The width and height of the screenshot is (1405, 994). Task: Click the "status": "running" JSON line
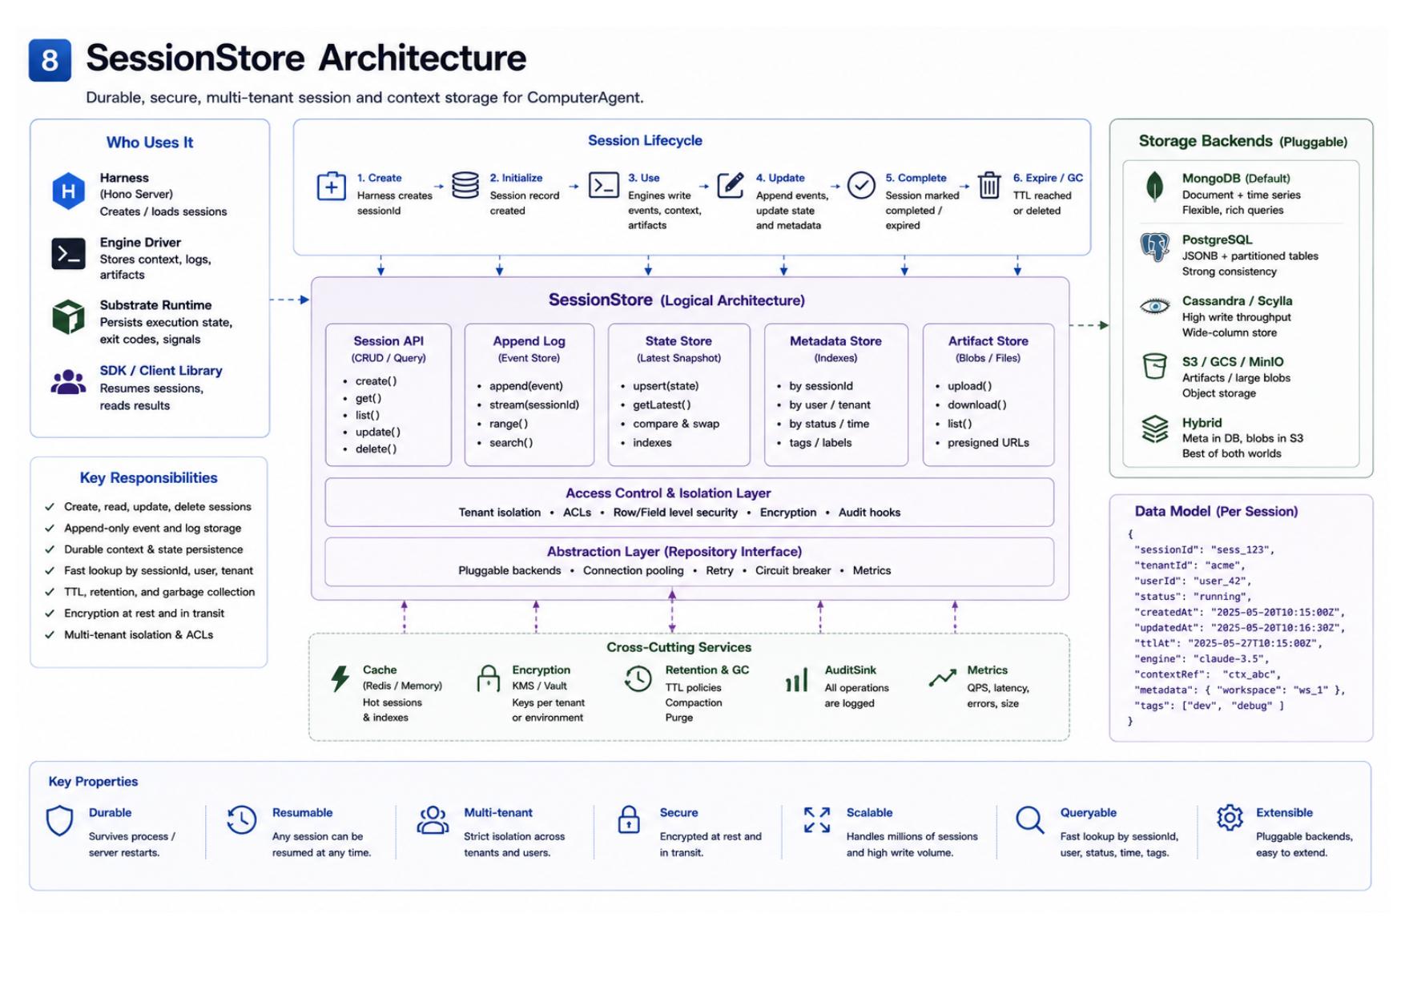coord(1192,597)
